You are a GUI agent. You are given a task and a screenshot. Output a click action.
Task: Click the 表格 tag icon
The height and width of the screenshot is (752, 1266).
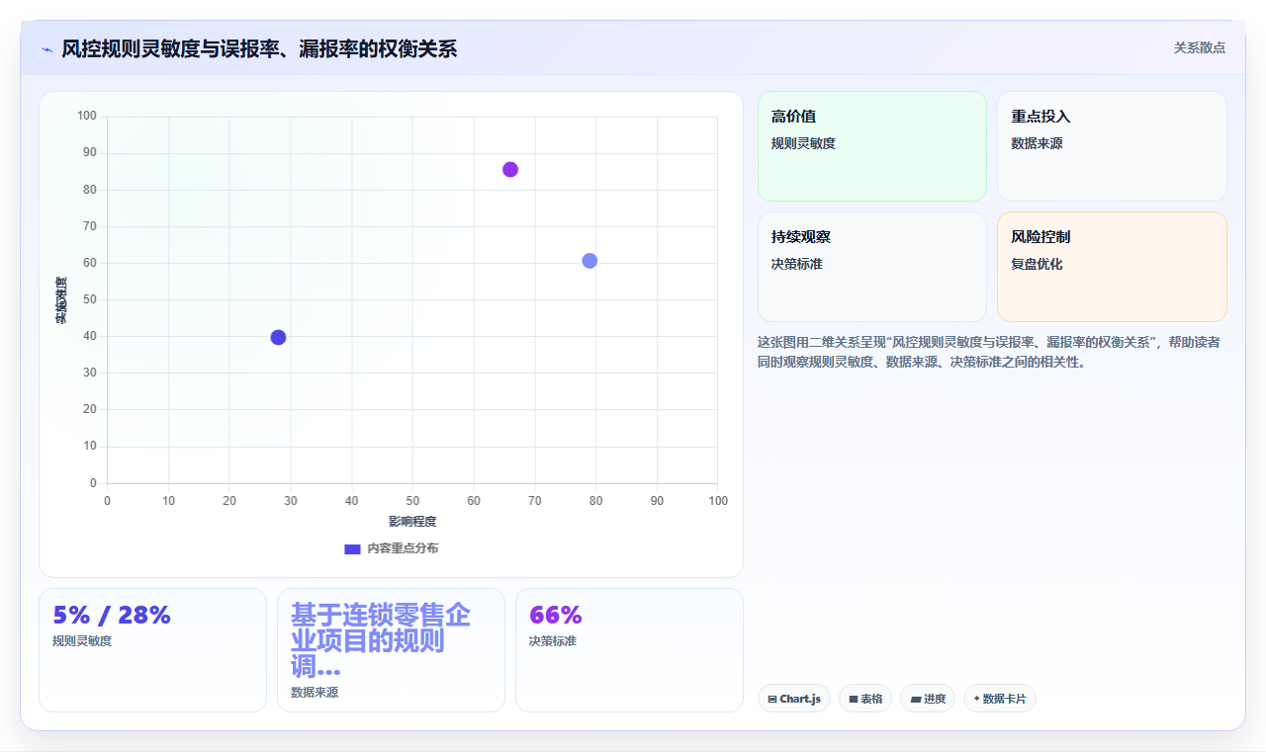click(854, 699)
